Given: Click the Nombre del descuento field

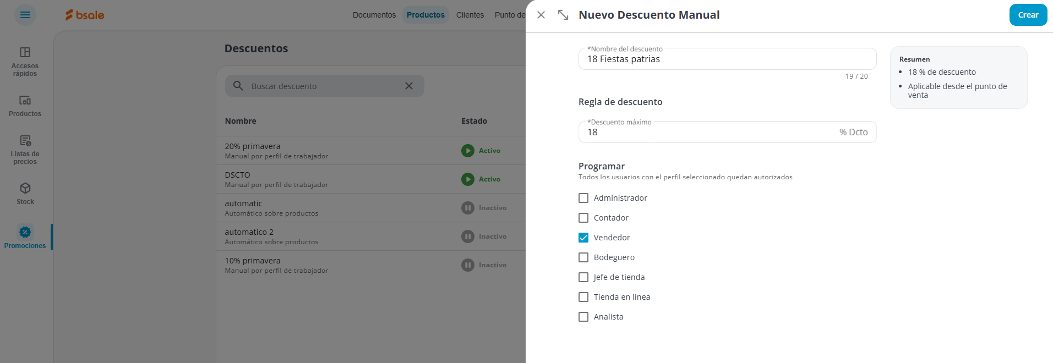Looking at the screenshot, I should click(727, 59).
